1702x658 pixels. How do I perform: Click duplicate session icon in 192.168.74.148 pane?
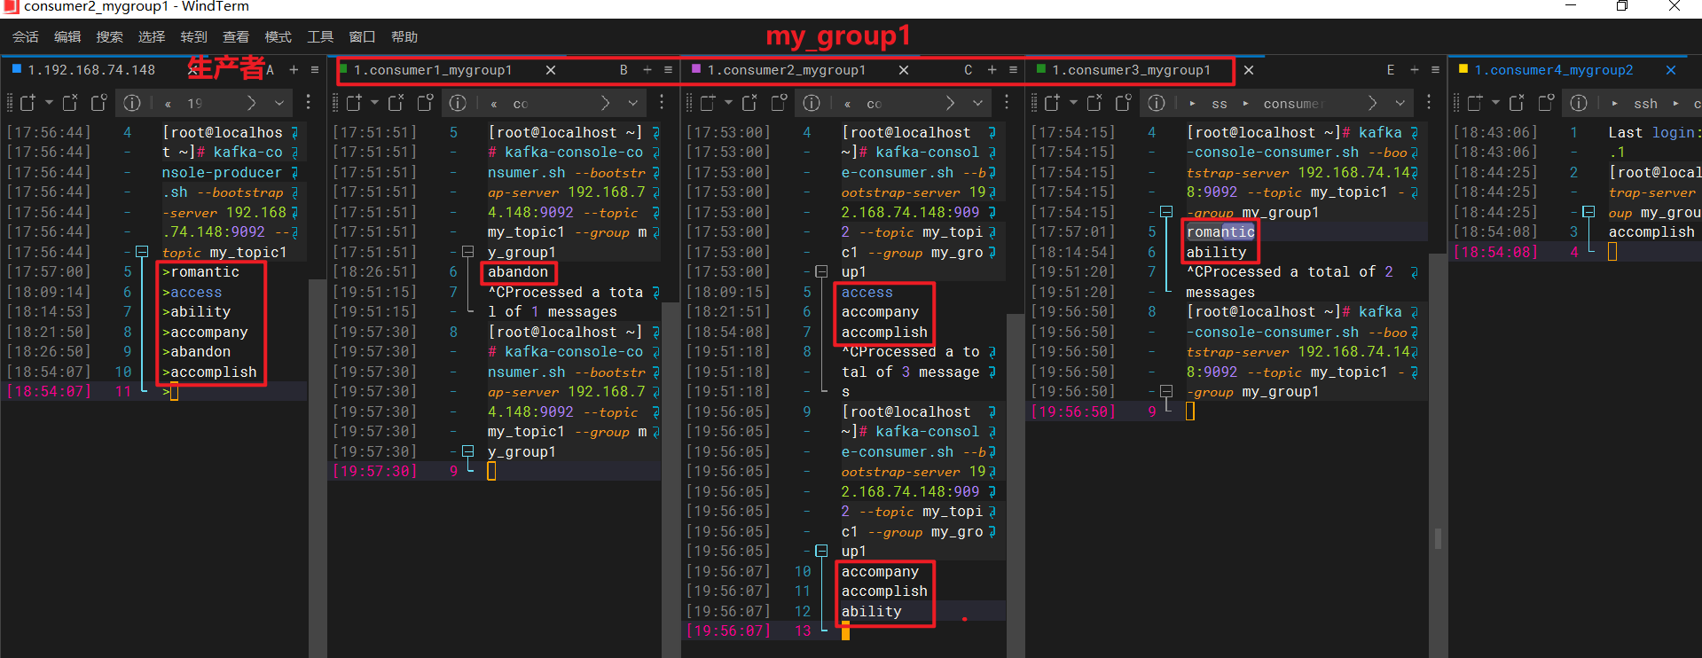pos(99,103)
